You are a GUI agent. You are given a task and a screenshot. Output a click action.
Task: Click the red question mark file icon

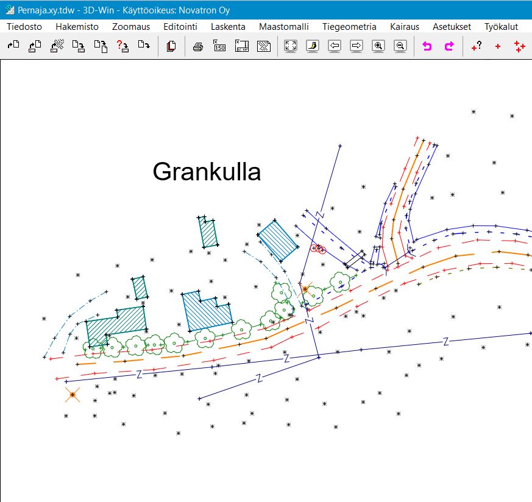pyautogui.click(x=122, y=46)
